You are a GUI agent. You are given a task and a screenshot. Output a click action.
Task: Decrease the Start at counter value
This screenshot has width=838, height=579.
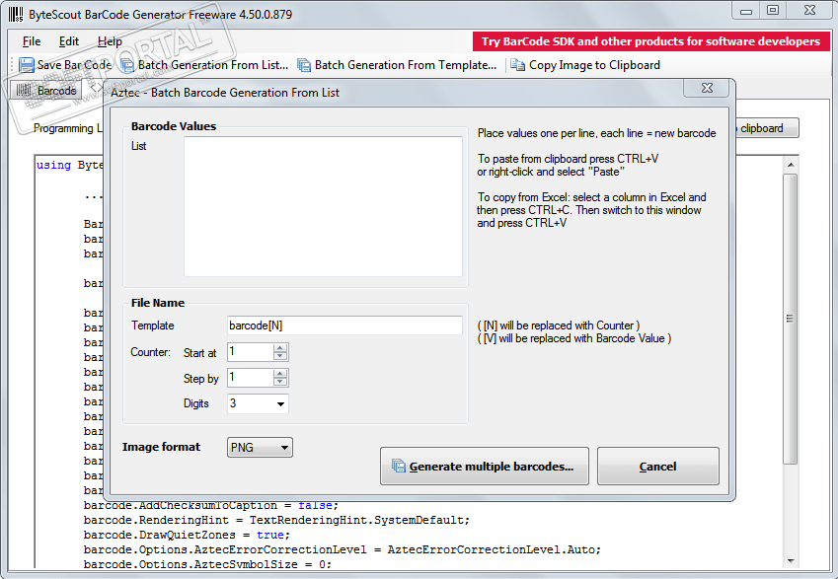coord(280,356)
